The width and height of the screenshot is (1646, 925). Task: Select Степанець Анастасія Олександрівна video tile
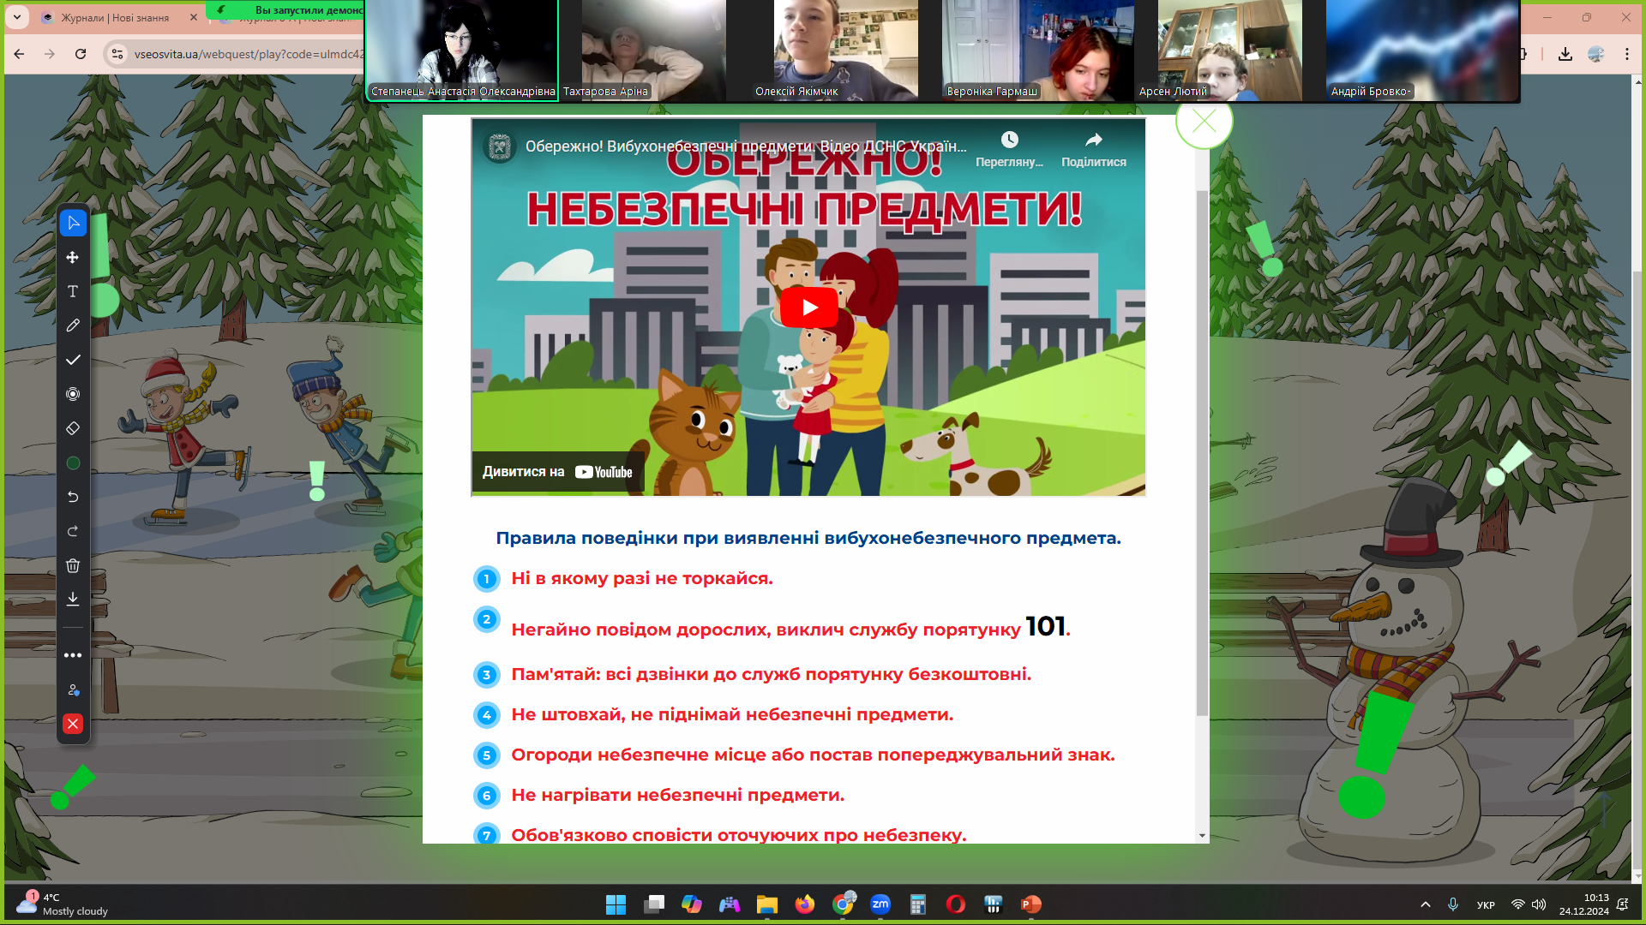coord(462,51)
